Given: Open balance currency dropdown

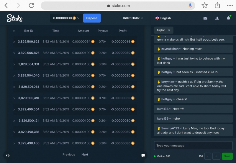Looking at the screenshot, I should tap(78, 18).
